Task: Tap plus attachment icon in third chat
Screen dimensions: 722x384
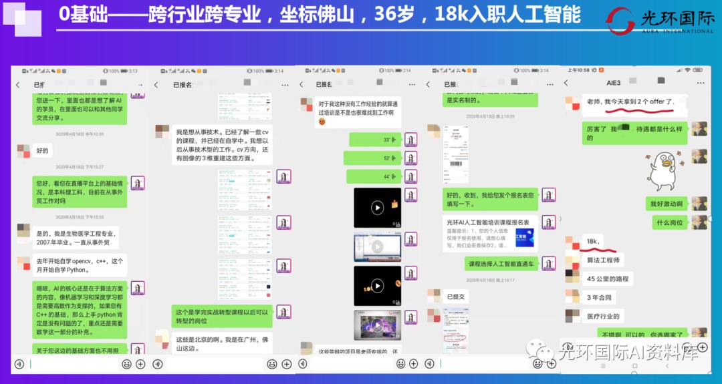Action: 414,364
